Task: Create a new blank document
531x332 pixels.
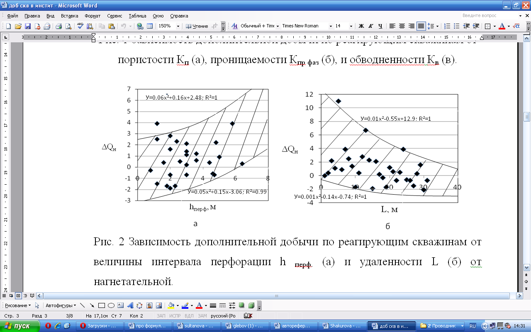Action: coord(8,26)
